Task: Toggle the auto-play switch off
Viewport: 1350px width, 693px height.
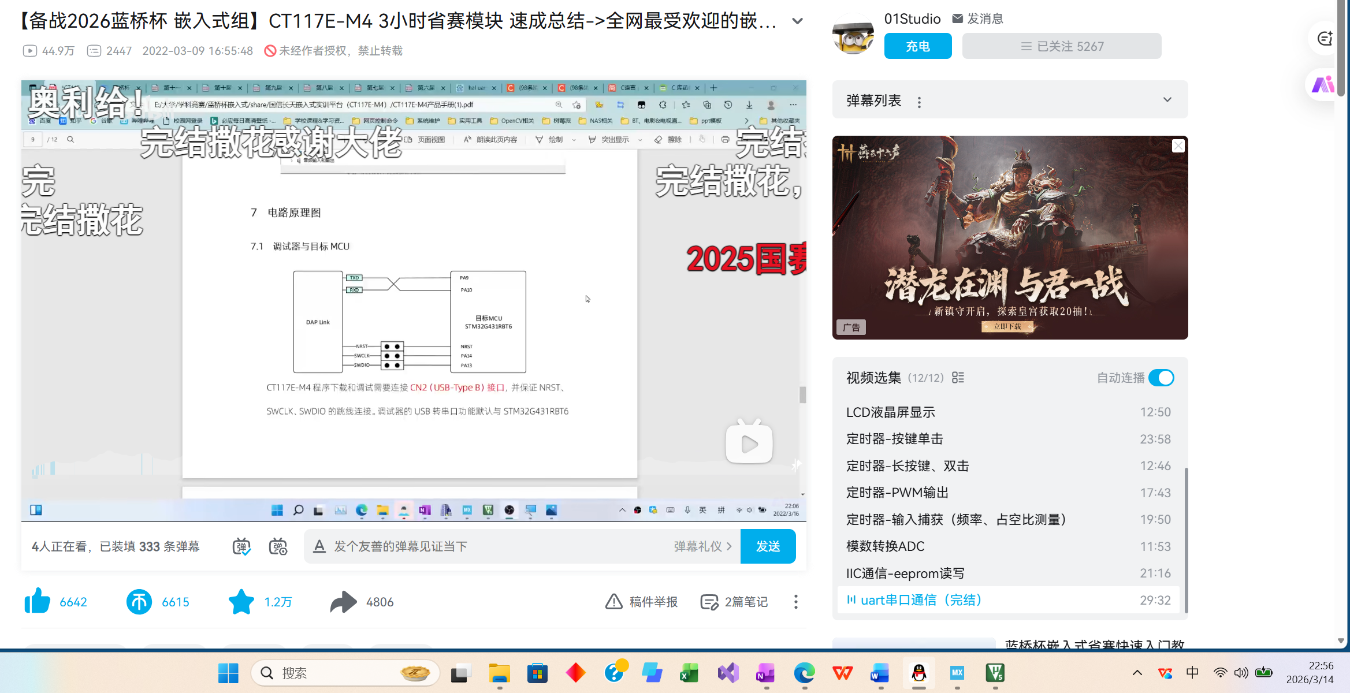Action: (x=1161, y=378)
